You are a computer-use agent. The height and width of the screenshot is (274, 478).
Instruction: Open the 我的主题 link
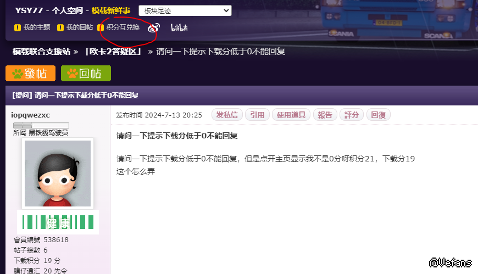[37, 27]
